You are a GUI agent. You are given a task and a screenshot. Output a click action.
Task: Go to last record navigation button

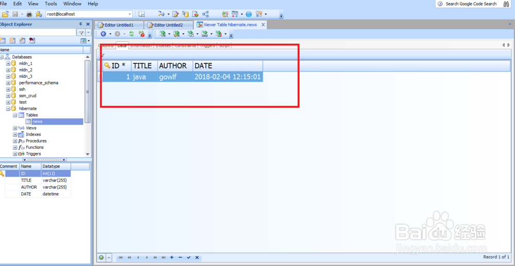(x=163, y=257)
